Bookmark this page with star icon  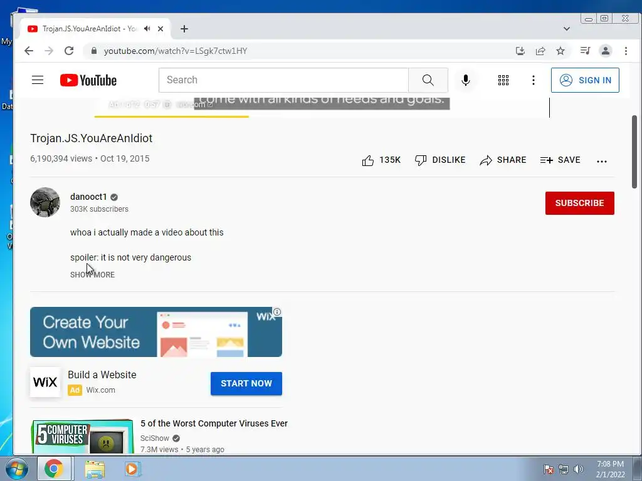click(x=560, y=51)
